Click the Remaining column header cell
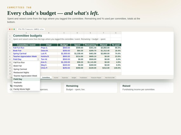 90,45
